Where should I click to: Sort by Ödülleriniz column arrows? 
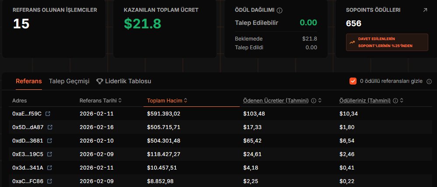(402, 101)
